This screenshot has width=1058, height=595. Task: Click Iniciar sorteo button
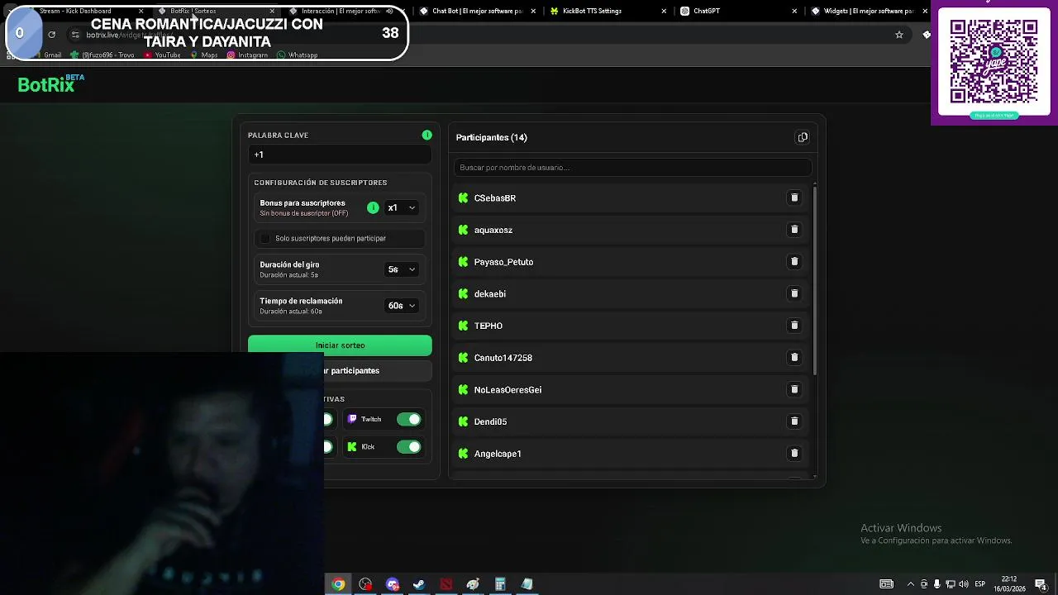[x=340, y=345]
